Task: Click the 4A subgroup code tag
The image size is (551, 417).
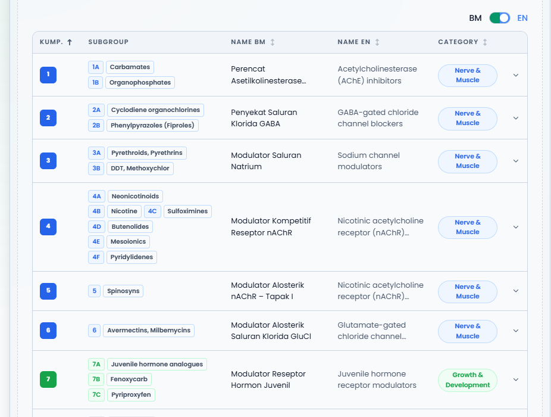Action: pyautogui.click(x=96, y=197)
